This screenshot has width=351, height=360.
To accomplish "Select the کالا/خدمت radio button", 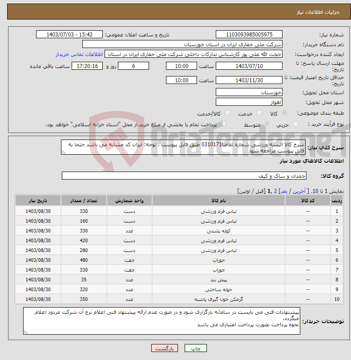I will [227, 113].
